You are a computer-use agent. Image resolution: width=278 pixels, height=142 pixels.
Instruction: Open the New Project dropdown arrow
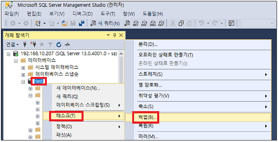pyautogui.click(x=44, y=23)
